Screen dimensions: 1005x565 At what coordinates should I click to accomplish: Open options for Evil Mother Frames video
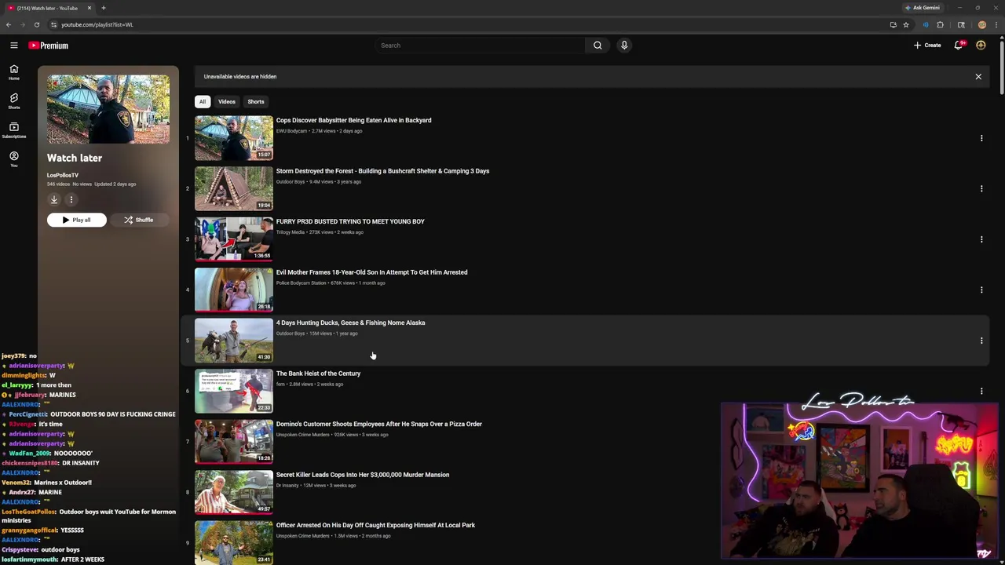tap(981, 290)
